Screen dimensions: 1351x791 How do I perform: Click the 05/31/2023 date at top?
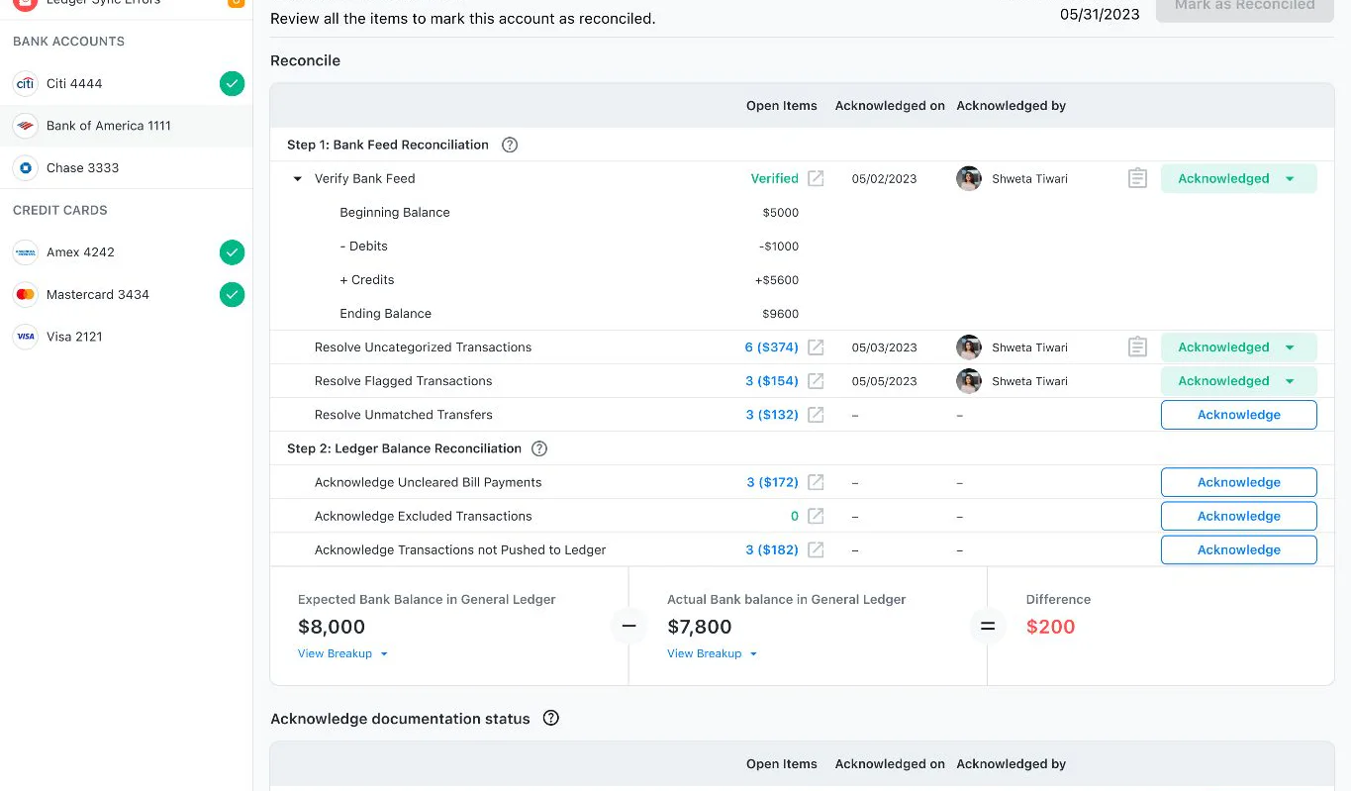point(1100,15)
